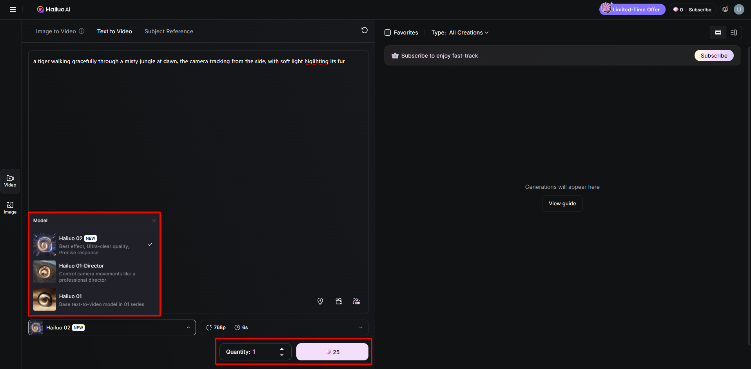
Task: Click the Hailuo 02 thumbnail in the Model list
Action: click(x=45, y=244)
